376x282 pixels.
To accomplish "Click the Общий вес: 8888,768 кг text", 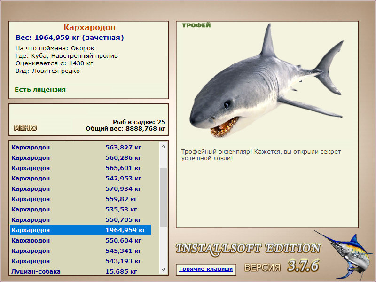I will [125, 128].
